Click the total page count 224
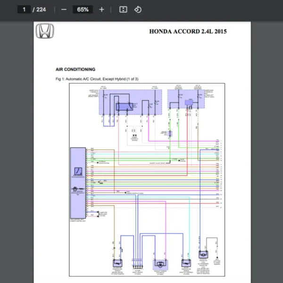The image size is (283, 283). 41,9
